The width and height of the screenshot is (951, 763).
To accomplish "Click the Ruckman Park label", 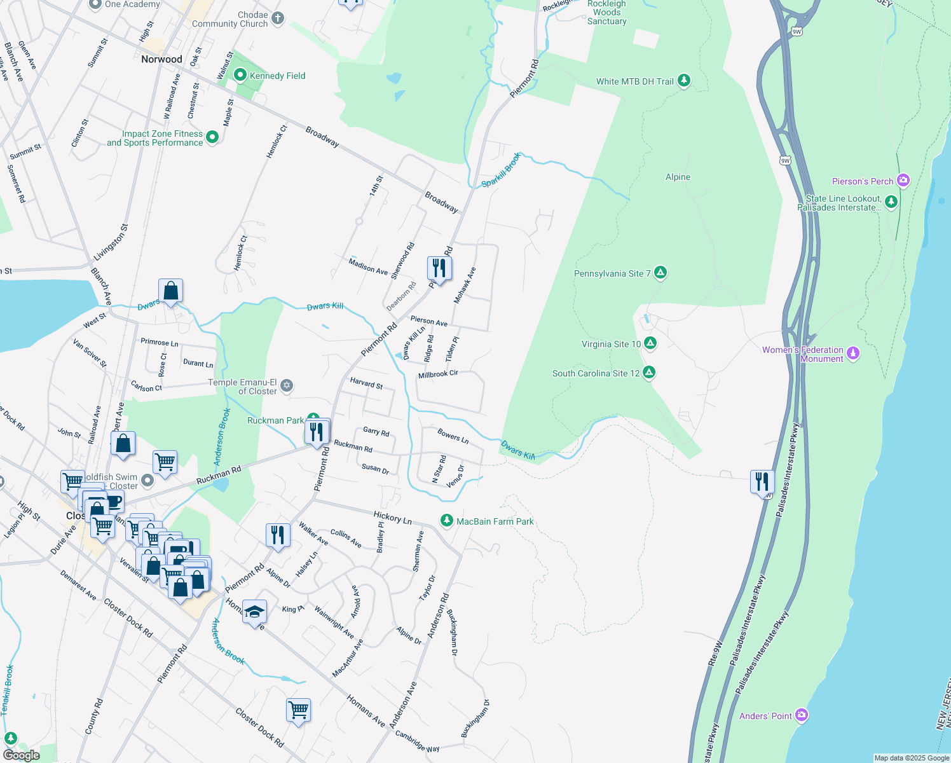I will [x=275, y=420].
